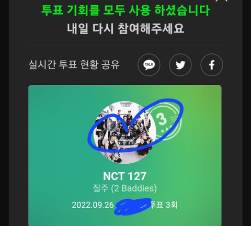Share vote status via KakaoTalk icon
Image resolution: width=251 pixels, height=226 pixels.
coord(149,65)
